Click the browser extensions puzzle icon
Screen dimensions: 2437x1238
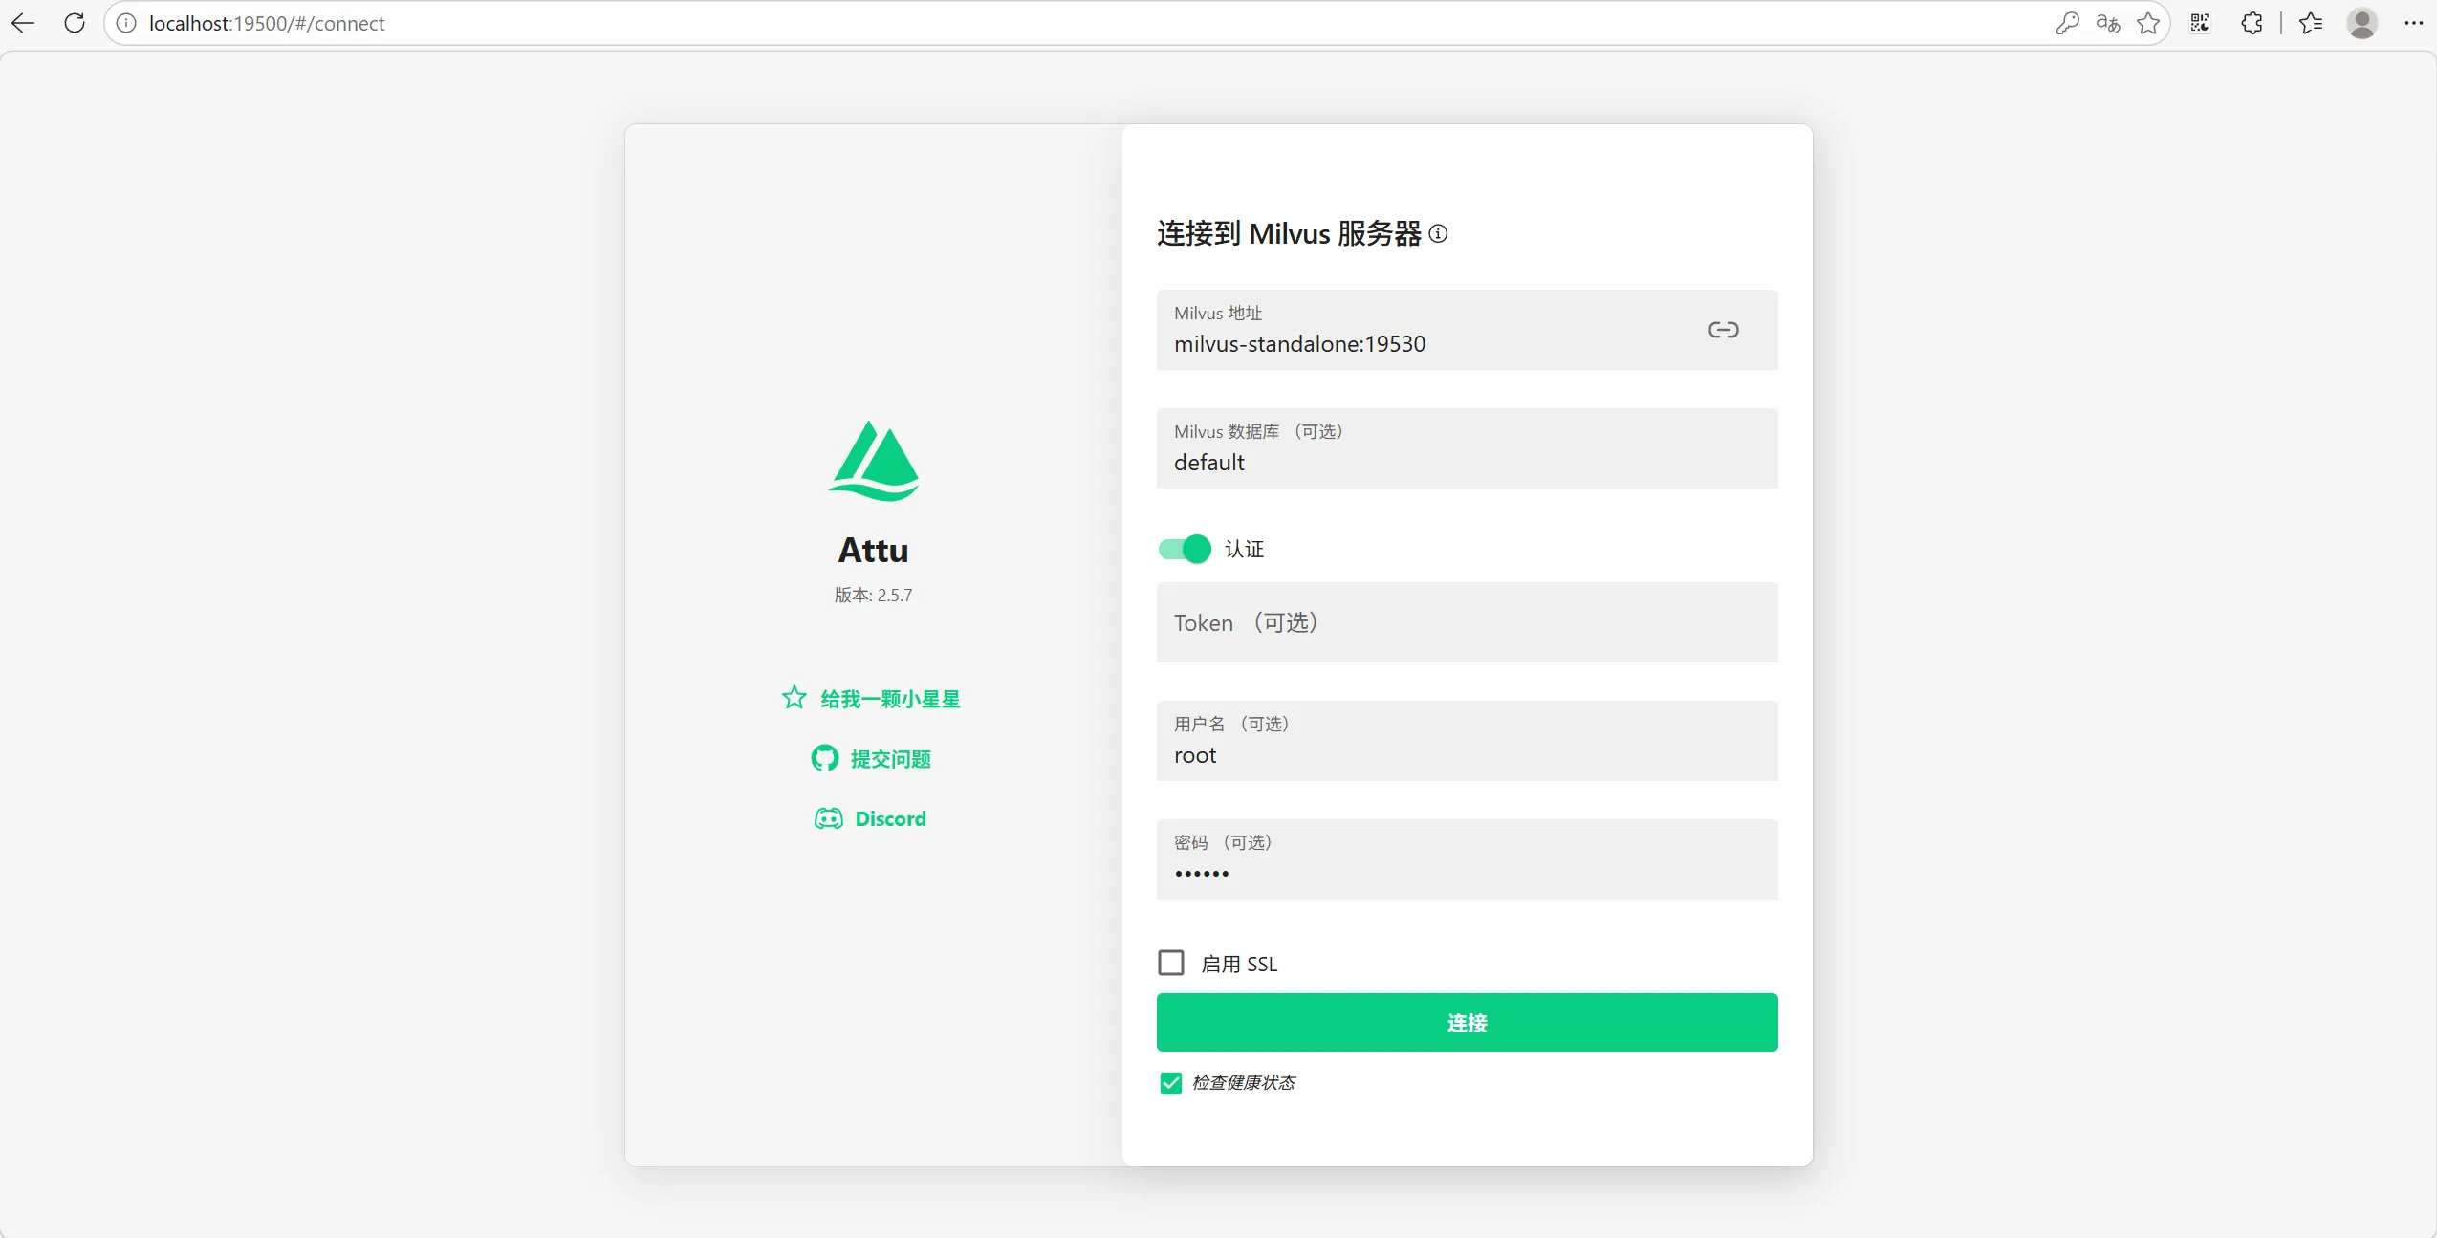coord(2252,22)
